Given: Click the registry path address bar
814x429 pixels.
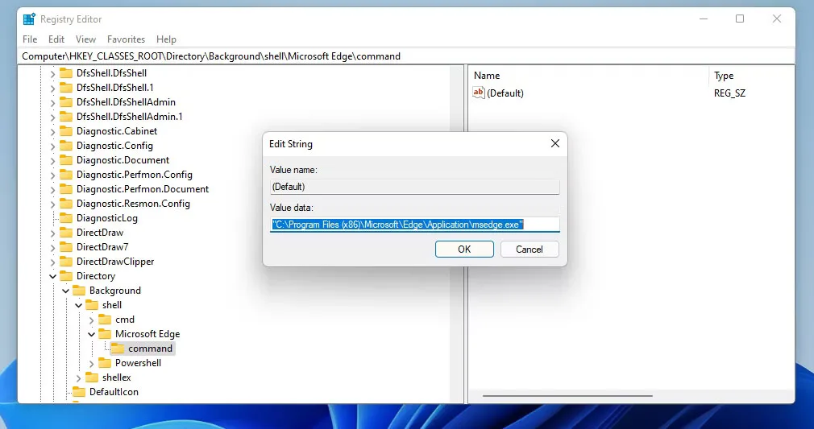Looking at the screenshot, I should (x=406, y=56).
